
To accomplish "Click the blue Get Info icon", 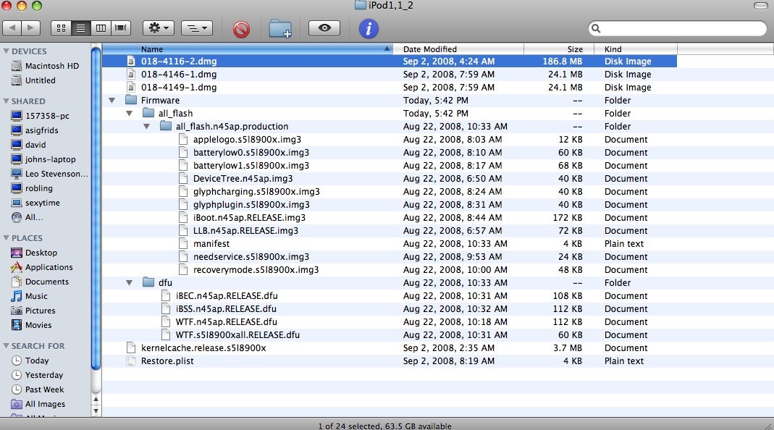I will point(369,29).
